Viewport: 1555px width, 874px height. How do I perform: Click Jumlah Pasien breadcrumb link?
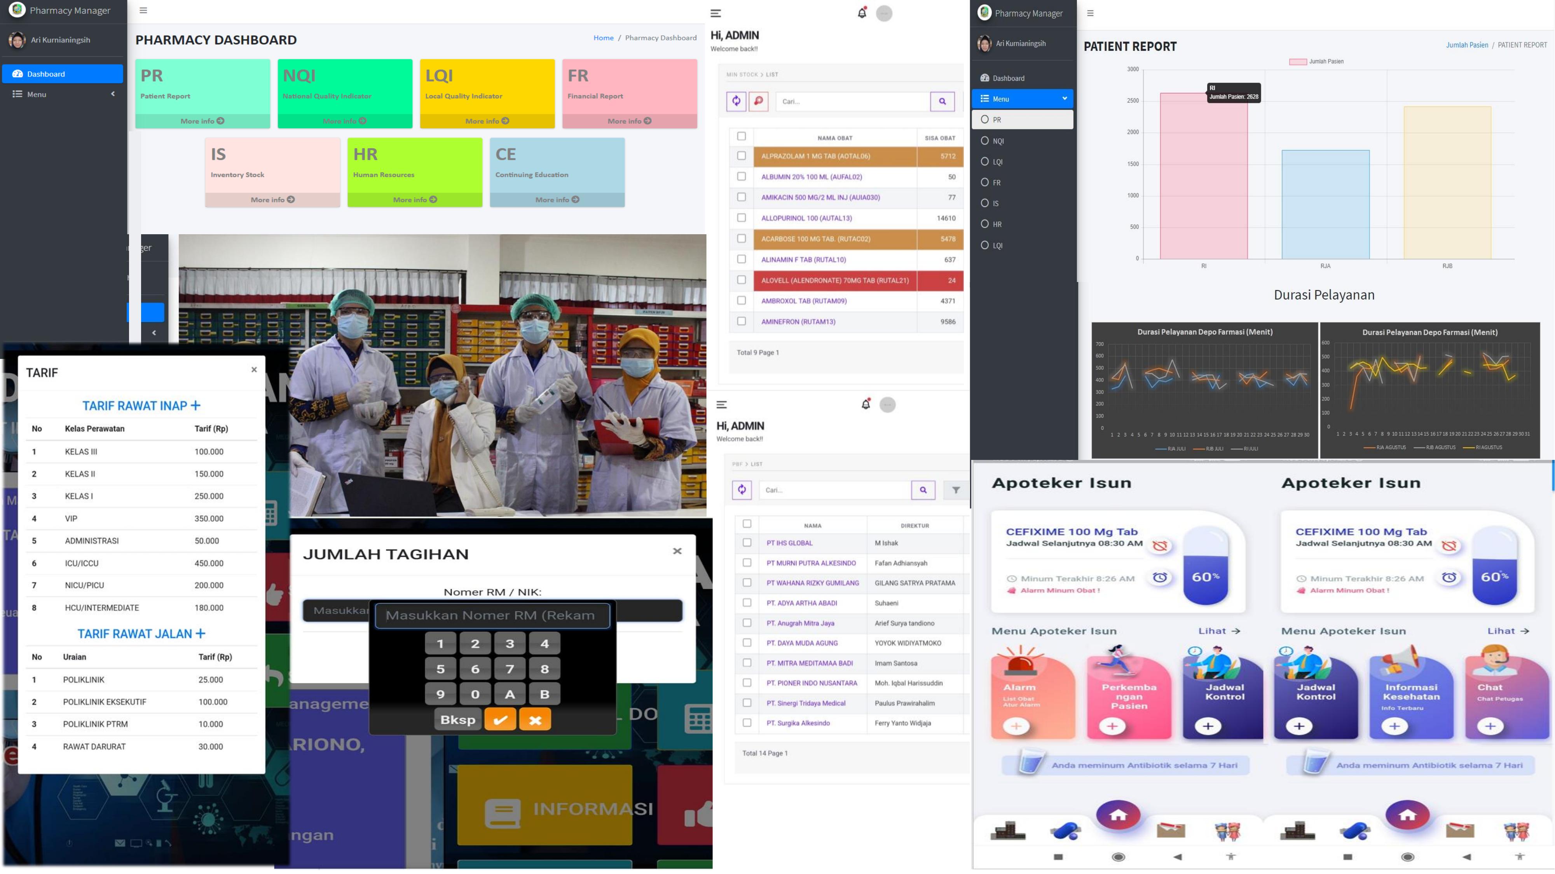[x=1467, y=45]
